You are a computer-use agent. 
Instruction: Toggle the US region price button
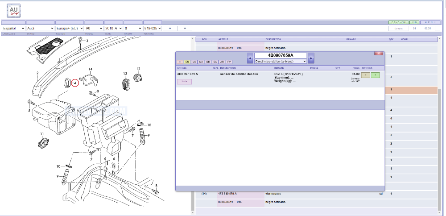(x=194, y=62)
